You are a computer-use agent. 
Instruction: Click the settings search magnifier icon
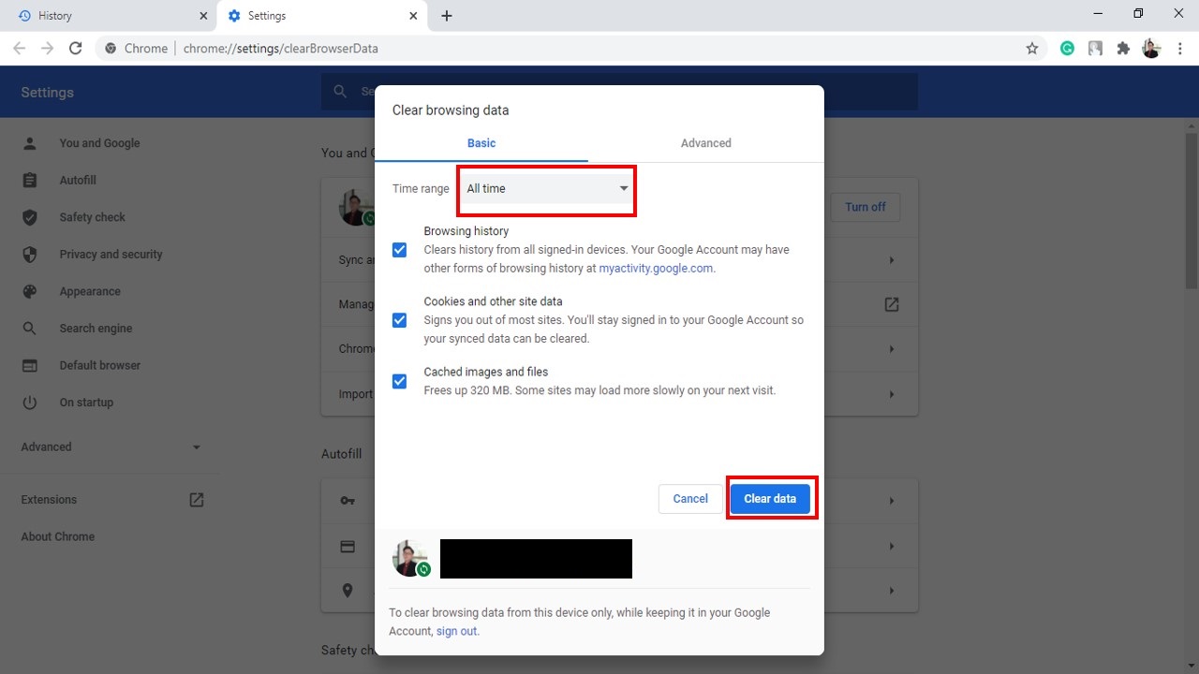point(340,92)
